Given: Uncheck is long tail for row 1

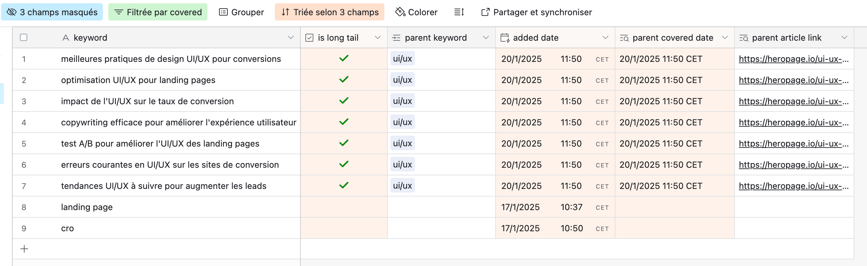Looking at the screenshot, I should tap(344, 58).
